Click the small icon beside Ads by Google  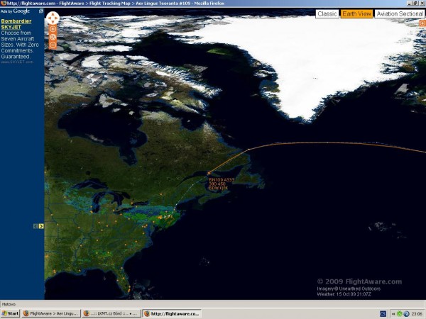click(x=41, y=11)
